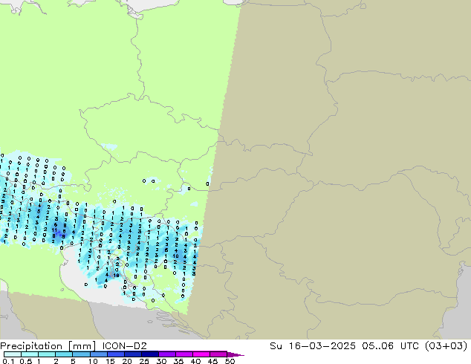471x364 pixels.
Task: Pick the 40–45 mm bright magenta swatch
Action: pos(201,354)
